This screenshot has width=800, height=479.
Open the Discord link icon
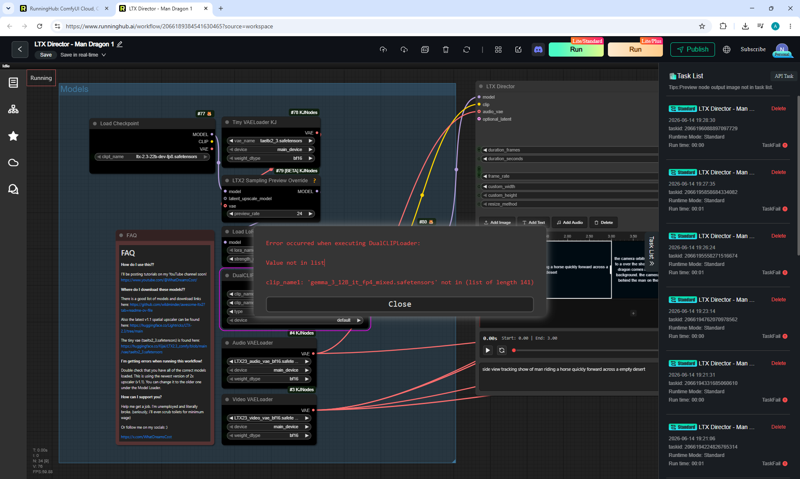(538, 50)
